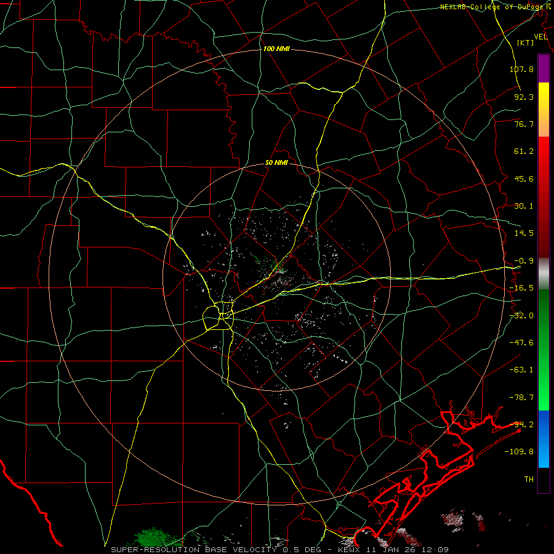The width and height of the screenshot is (554, 554).
Task: Click the 45.6 value on velocity scale
Action: coord(524,179)
